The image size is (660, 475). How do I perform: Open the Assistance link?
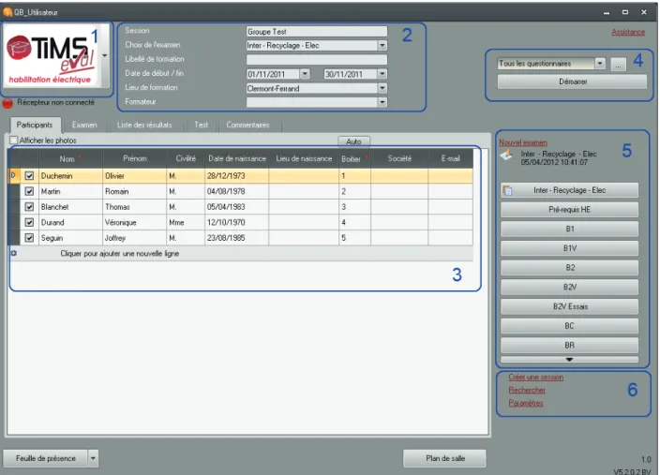click(x=628, y=32)
